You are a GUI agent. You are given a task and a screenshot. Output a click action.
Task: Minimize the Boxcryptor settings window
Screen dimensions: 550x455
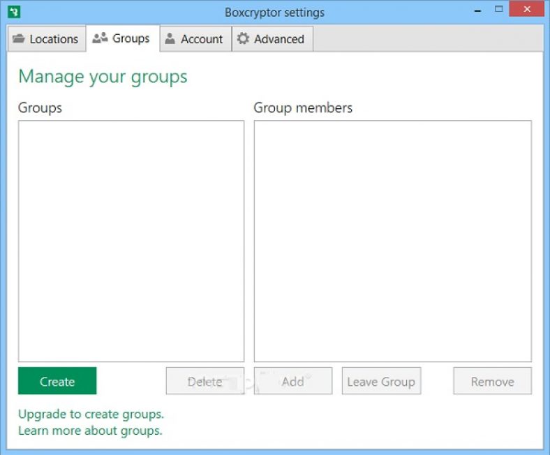(477, 10)
